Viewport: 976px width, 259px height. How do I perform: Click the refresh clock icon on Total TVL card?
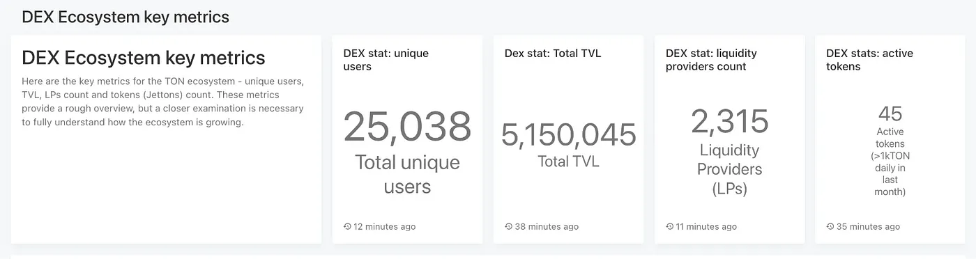point(508,226)
